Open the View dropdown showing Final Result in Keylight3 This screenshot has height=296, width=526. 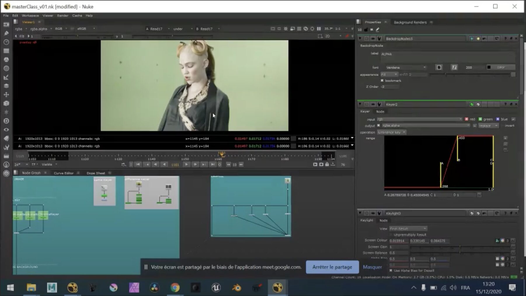point(407,228)
